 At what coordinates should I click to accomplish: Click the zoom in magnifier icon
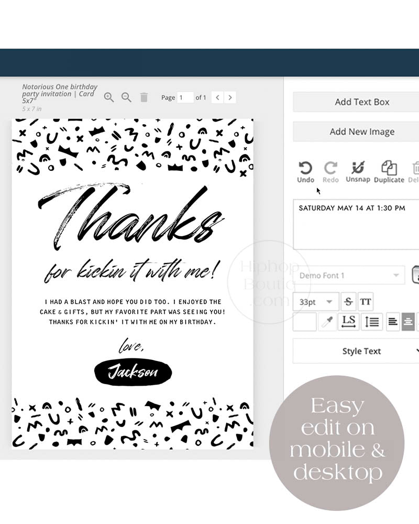[x=108, y=97]
